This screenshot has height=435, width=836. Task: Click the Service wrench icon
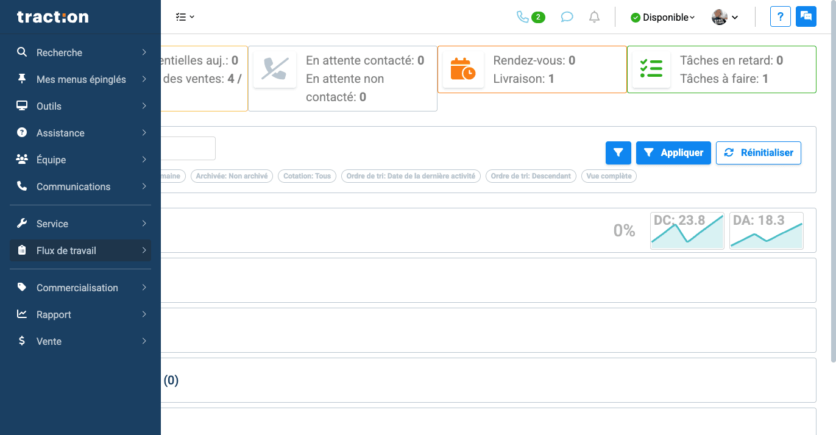point(22,224)
